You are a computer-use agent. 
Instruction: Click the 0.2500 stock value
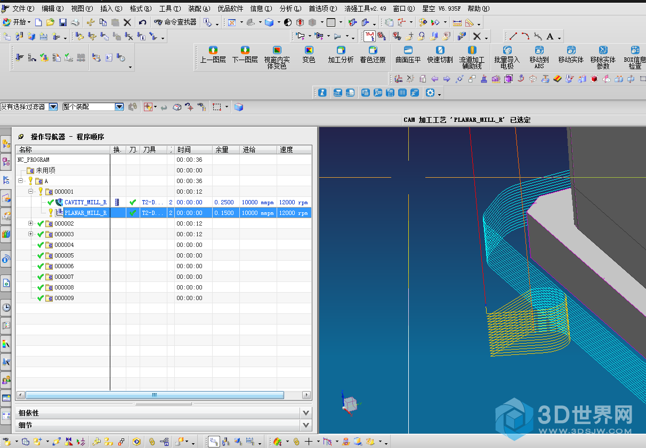coord(224,202)
